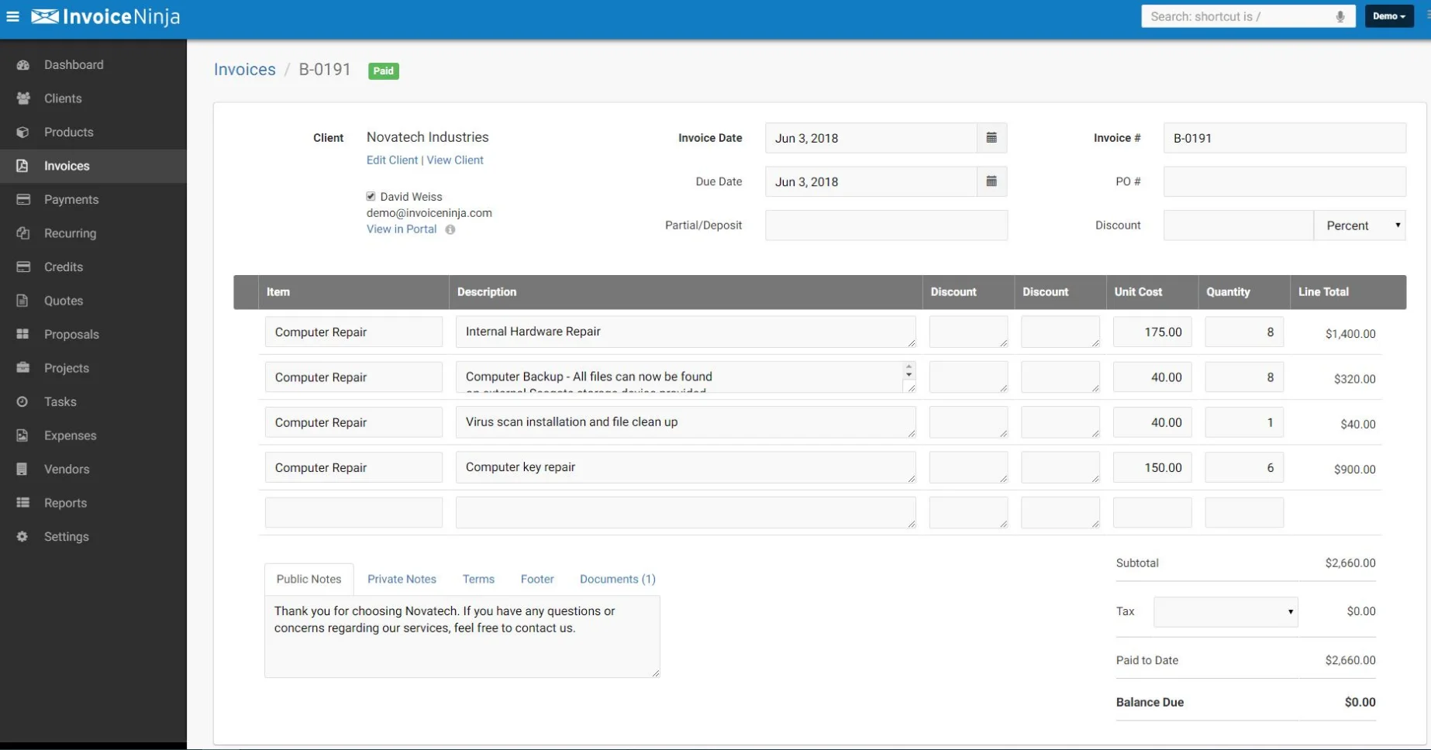Click the Computer Backup description stepper arrows
The height and width of the screenshot is (750, 1431).
(x=909, y=370)
